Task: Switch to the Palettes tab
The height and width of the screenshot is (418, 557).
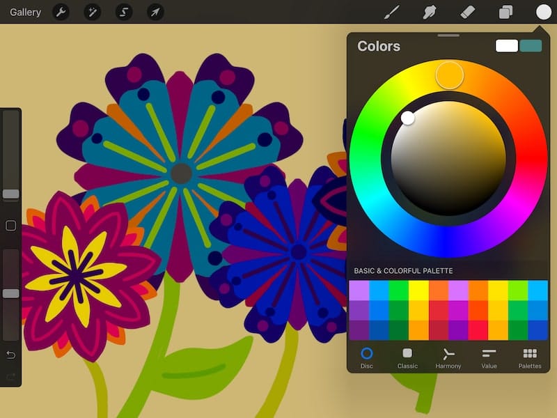Action: click(x=530, y=358)
